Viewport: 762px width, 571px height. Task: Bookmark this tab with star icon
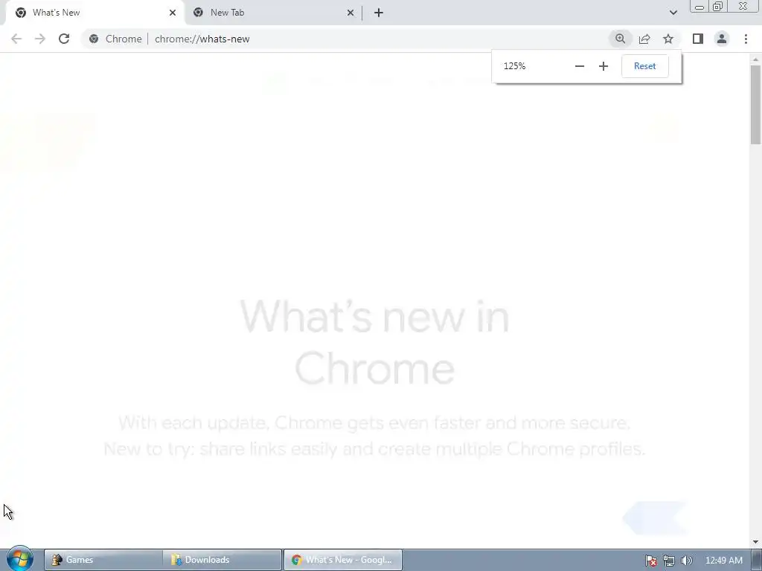(x=668, y=39)
